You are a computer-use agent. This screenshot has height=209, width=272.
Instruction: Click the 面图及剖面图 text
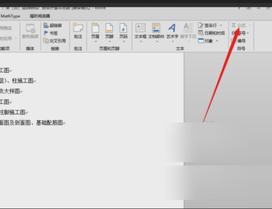(x=15, y=123)
